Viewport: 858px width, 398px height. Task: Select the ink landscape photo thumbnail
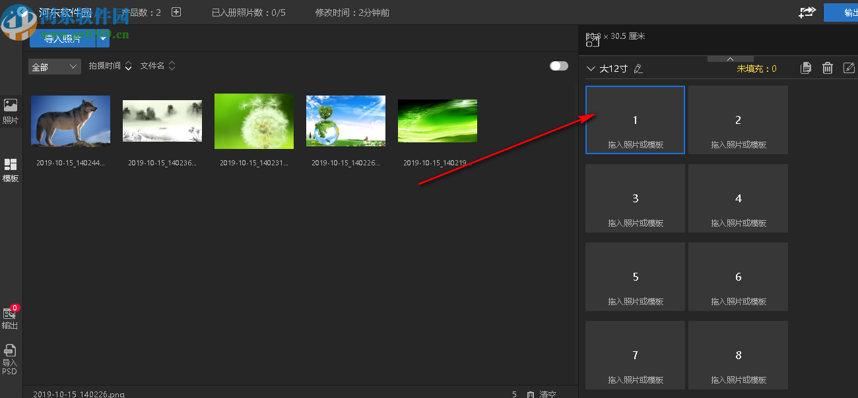tap(162, 121)
